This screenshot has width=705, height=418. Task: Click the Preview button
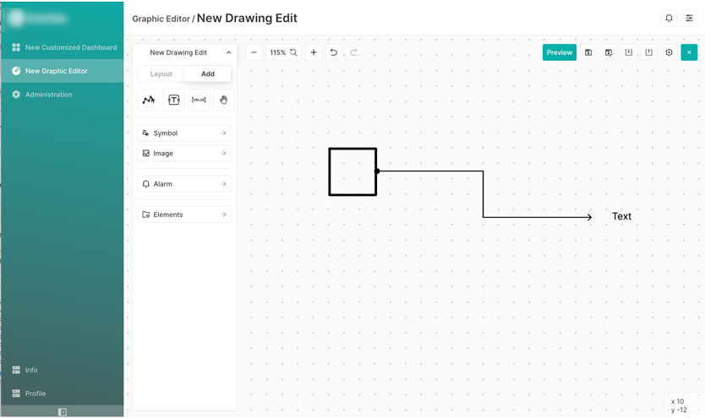tap(559, 52)
